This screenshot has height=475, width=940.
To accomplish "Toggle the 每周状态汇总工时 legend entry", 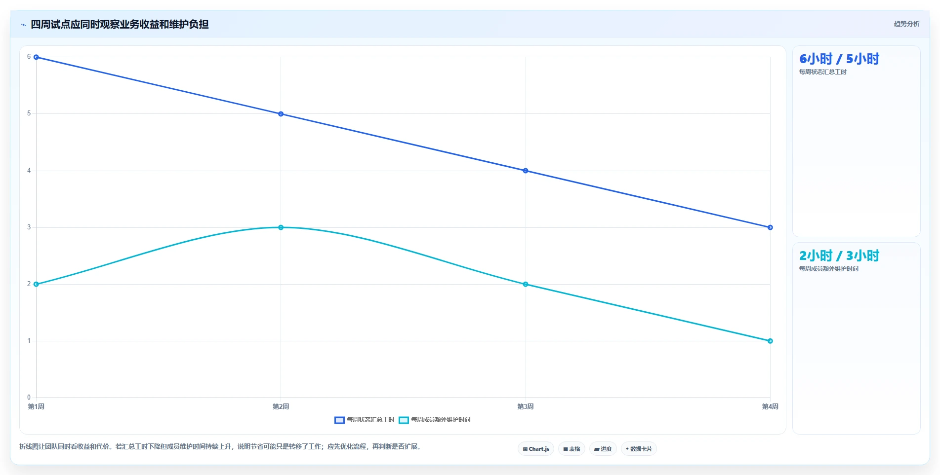I will pos(365,420).
